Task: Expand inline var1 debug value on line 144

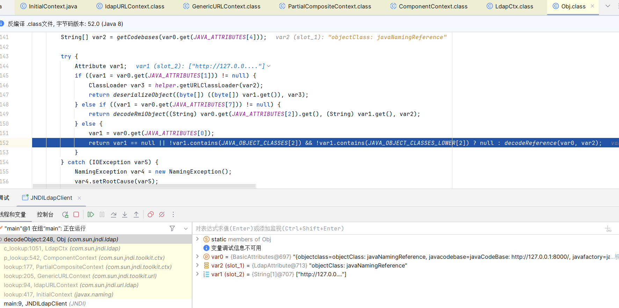Action: (x=269, y=66)
